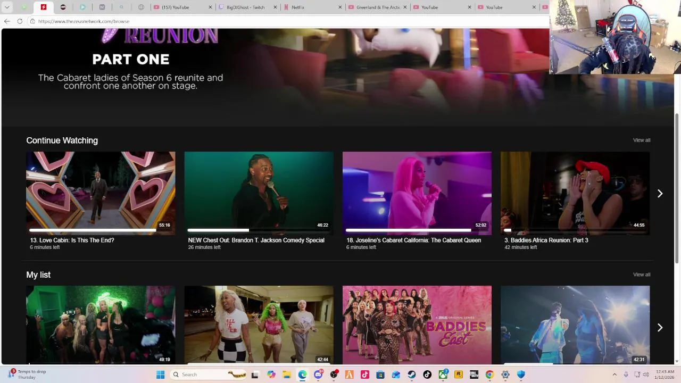
Task: Open Microsoft Store from the taskbar
Action: click(x=380, y=374)
